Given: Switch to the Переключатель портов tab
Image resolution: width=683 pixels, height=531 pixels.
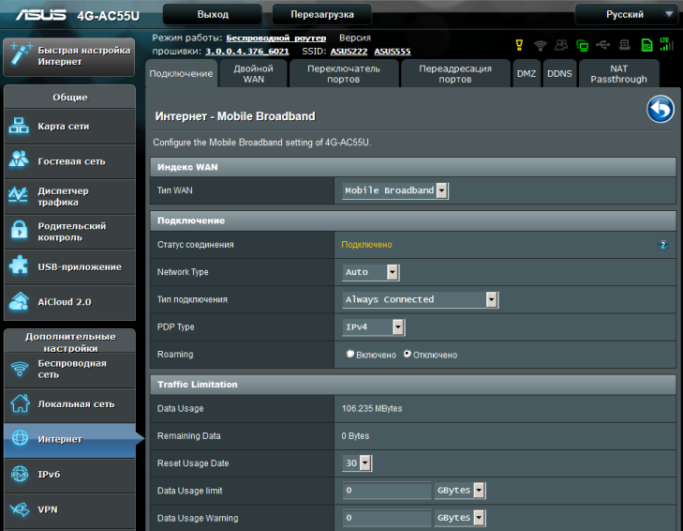Looking at the screenshot, I should [x=344, y=74].
